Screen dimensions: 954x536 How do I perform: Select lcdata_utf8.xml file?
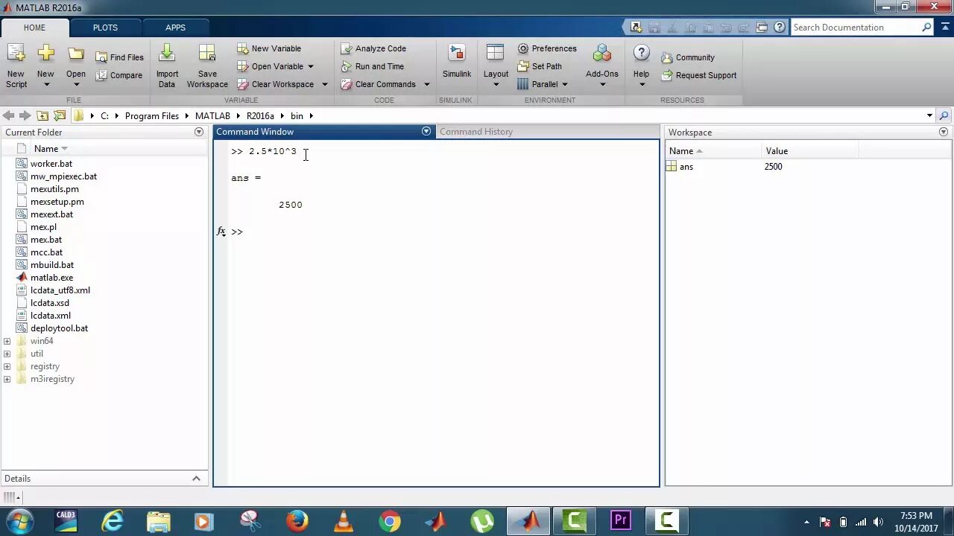click(60, 290)
